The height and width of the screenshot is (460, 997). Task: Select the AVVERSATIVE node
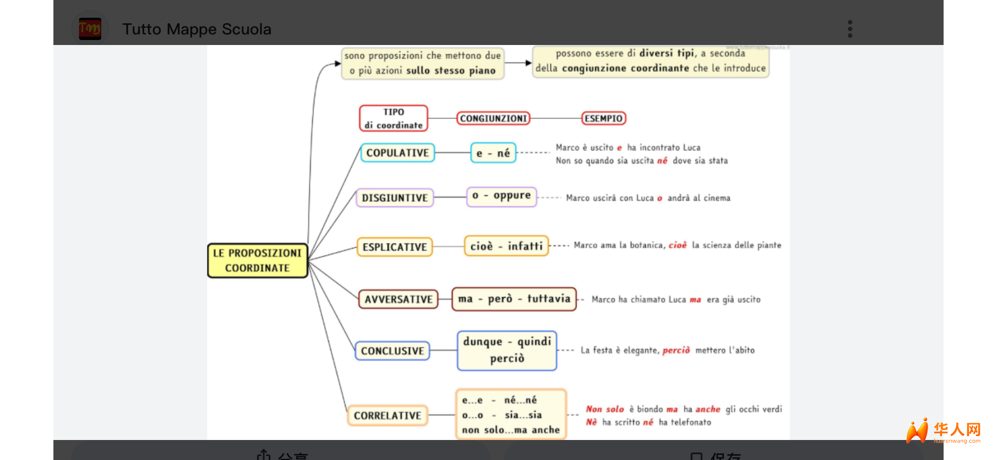(398, 299)
